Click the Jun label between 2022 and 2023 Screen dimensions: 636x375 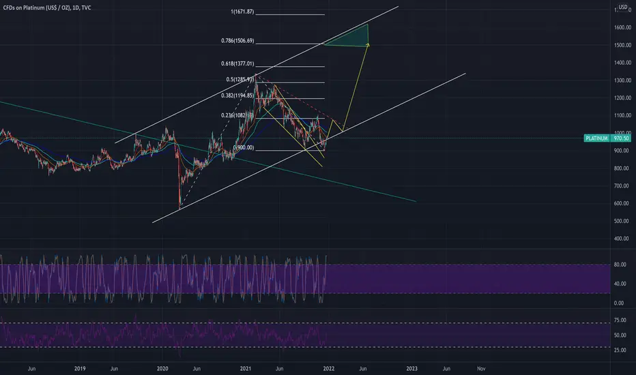(363, 368)
